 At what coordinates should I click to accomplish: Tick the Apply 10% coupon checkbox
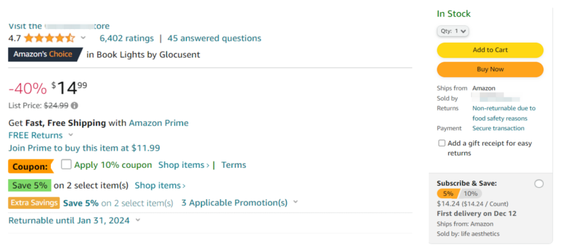click(66, 165)
